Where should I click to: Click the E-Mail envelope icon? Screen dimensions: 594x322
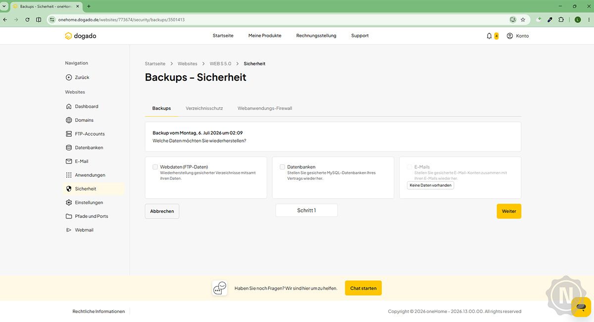pos(69,161)
